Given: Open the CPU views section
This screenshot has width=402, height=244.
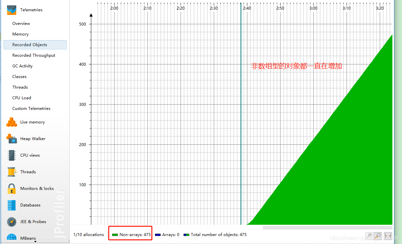Looking at the screenshot, I should 30,155.
